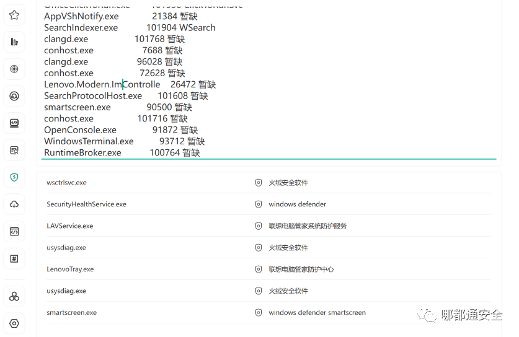Open the code window sidebar icon
Image resolution: width=519 pixels, height=337 pixels.
click(14, 232)
